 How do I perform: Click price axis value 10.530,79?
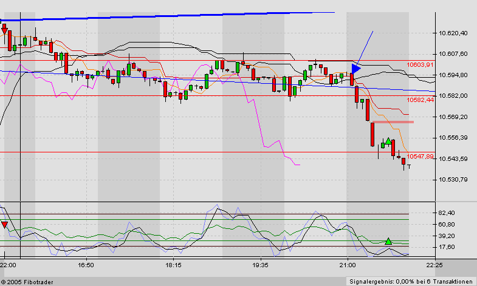[x=453, y=180]
